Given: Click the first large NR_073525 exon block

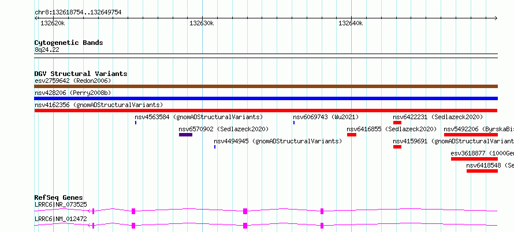Looking at the screenshot, I should point(133,211).
